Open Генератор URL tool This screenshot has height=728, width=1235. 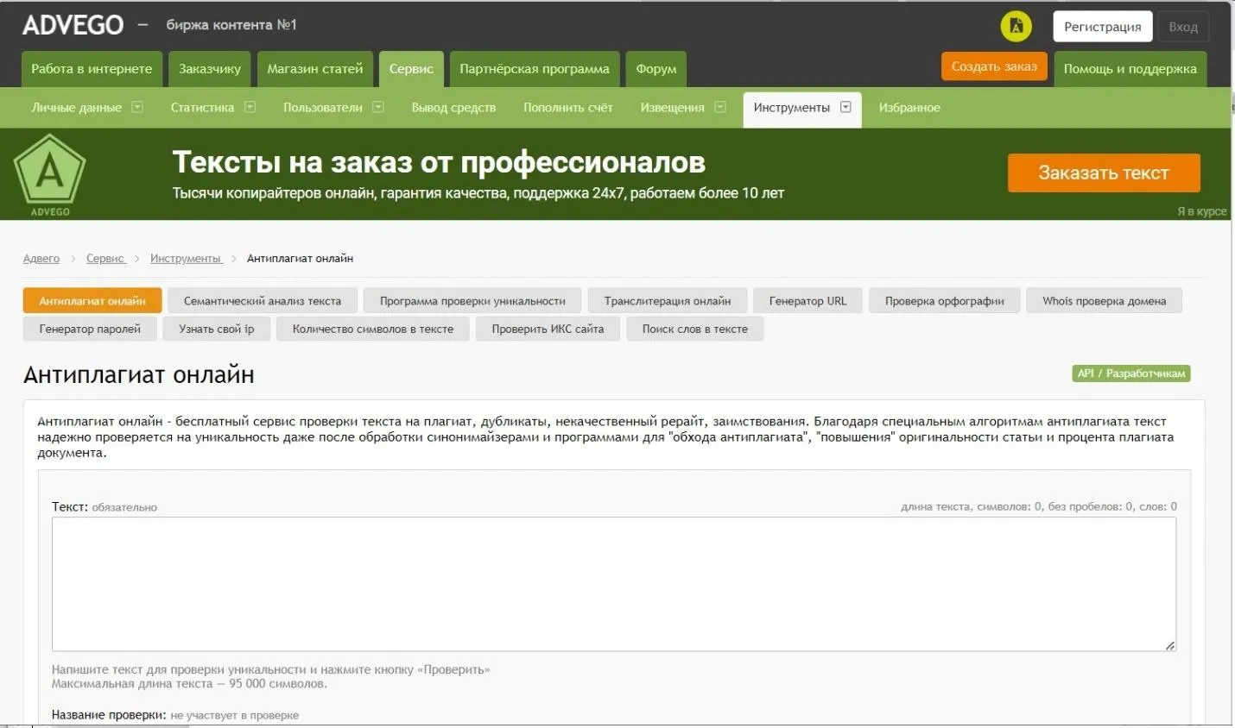click(807, 301)
